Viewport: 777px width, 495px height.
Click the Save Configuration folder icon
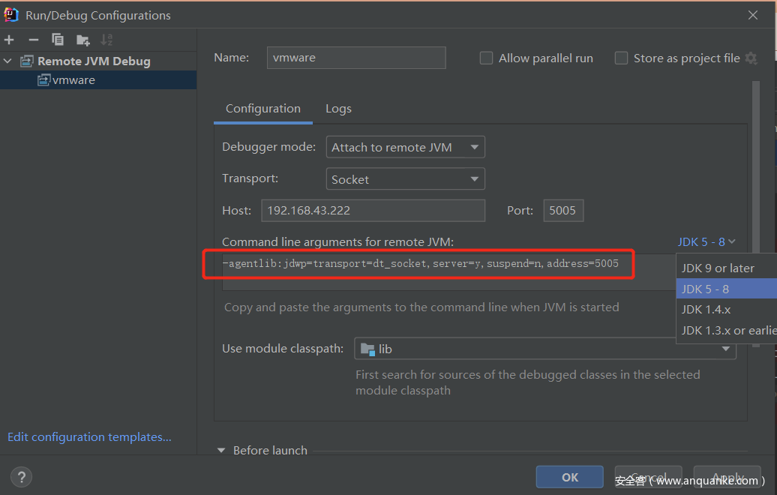pos(82,40)
